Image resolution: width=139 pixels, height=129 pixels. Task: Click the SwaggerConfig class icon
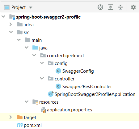click(58, 71)
